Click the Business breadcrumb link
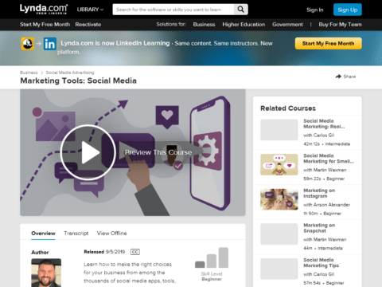 pos(29,73)
